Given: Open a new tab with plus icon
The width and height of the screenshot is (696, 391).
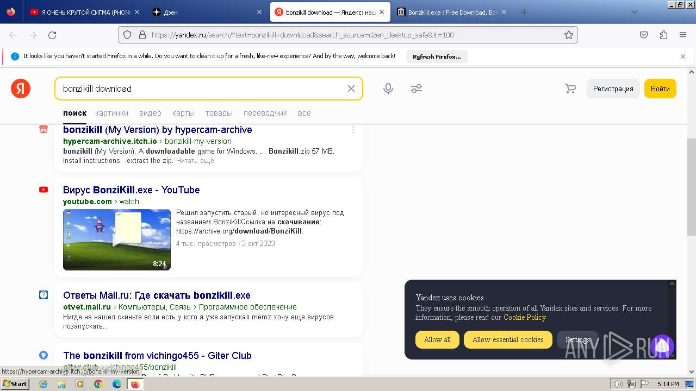Looking at the screenshot, I should [524, 12].
